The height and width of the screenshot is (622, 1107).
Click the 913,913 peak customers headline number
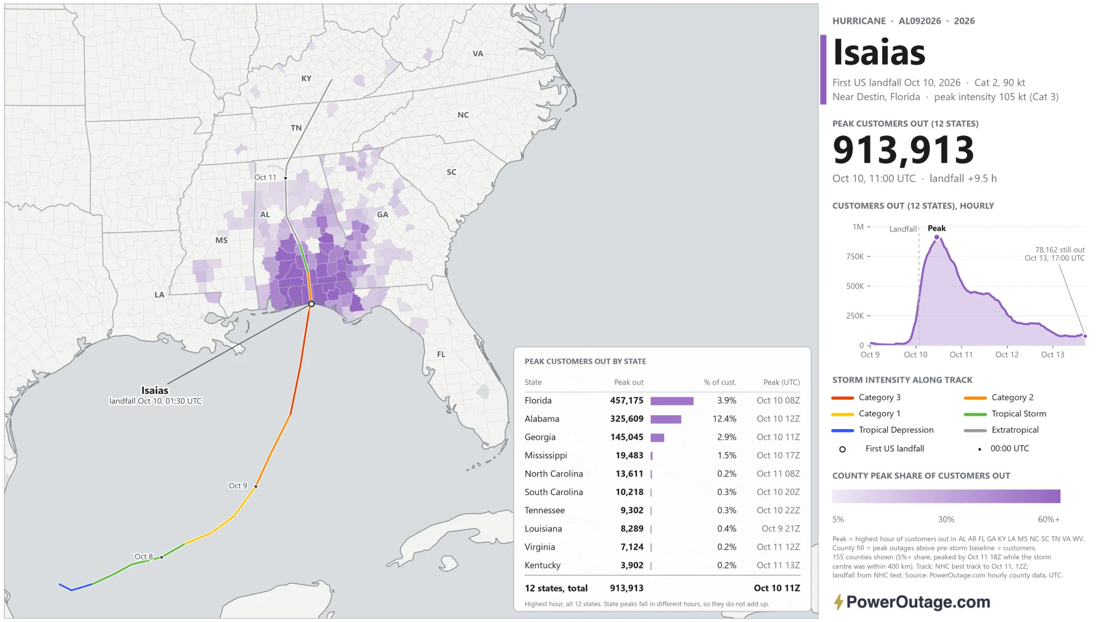(903, 150)
